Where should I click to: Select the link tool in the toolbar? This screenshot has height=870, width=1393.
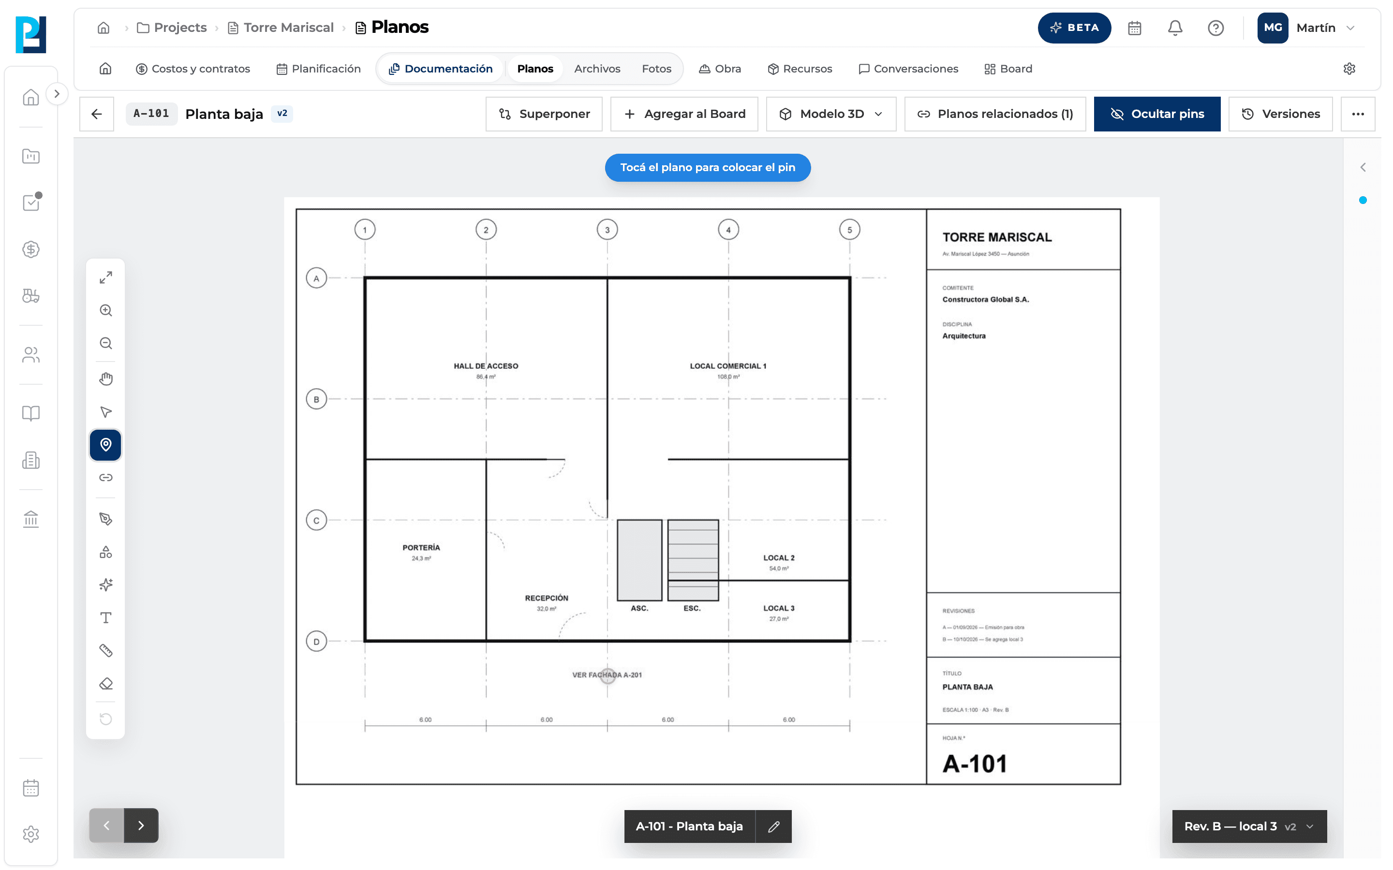[105, 478]
